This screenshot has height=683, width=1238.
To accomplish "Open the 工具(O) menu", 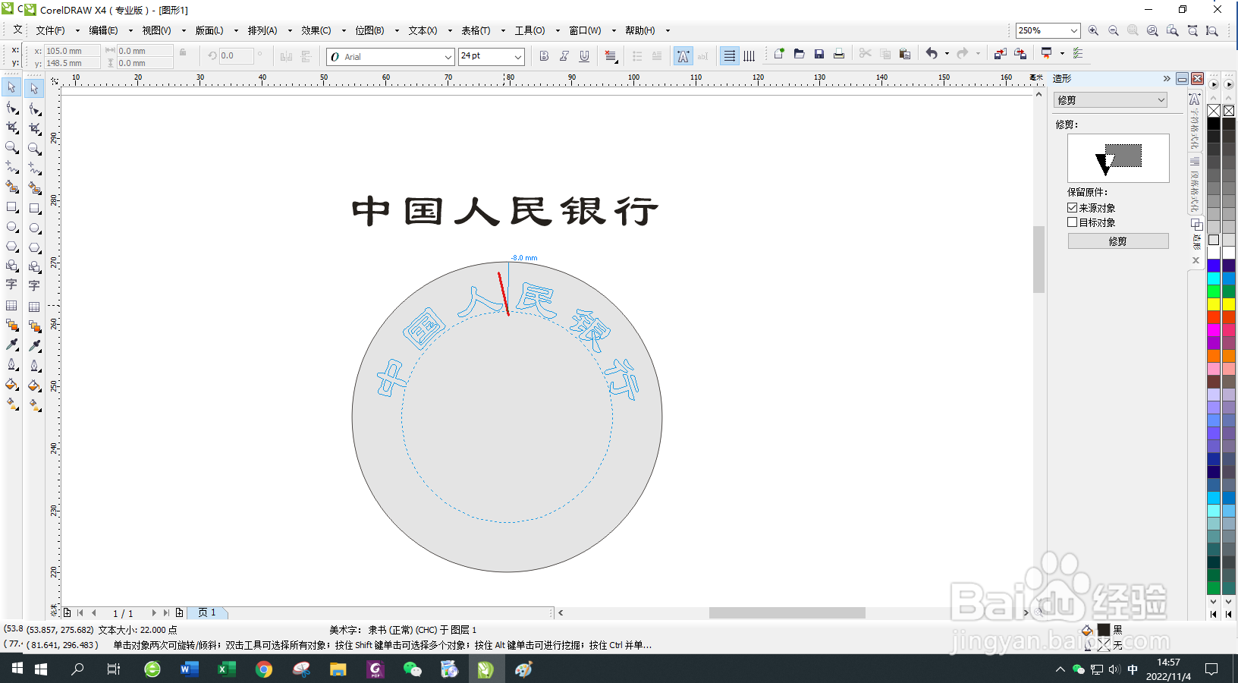I will click(529, 30).
